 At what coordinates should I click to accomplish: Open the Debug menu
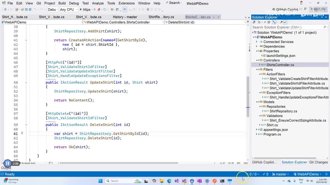[x=74, y=3]
